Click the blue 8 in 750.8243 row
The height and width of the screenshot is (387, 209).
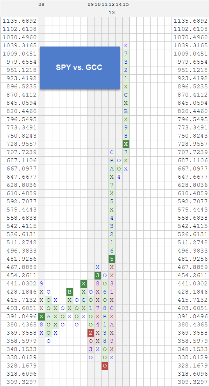pyautogui.click(x=126, y=136)
